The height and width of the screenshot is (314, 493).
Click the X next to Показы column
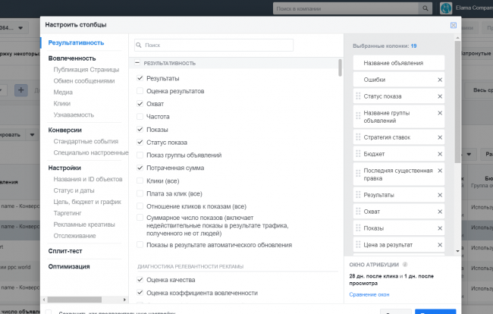(x=440, y=228)
